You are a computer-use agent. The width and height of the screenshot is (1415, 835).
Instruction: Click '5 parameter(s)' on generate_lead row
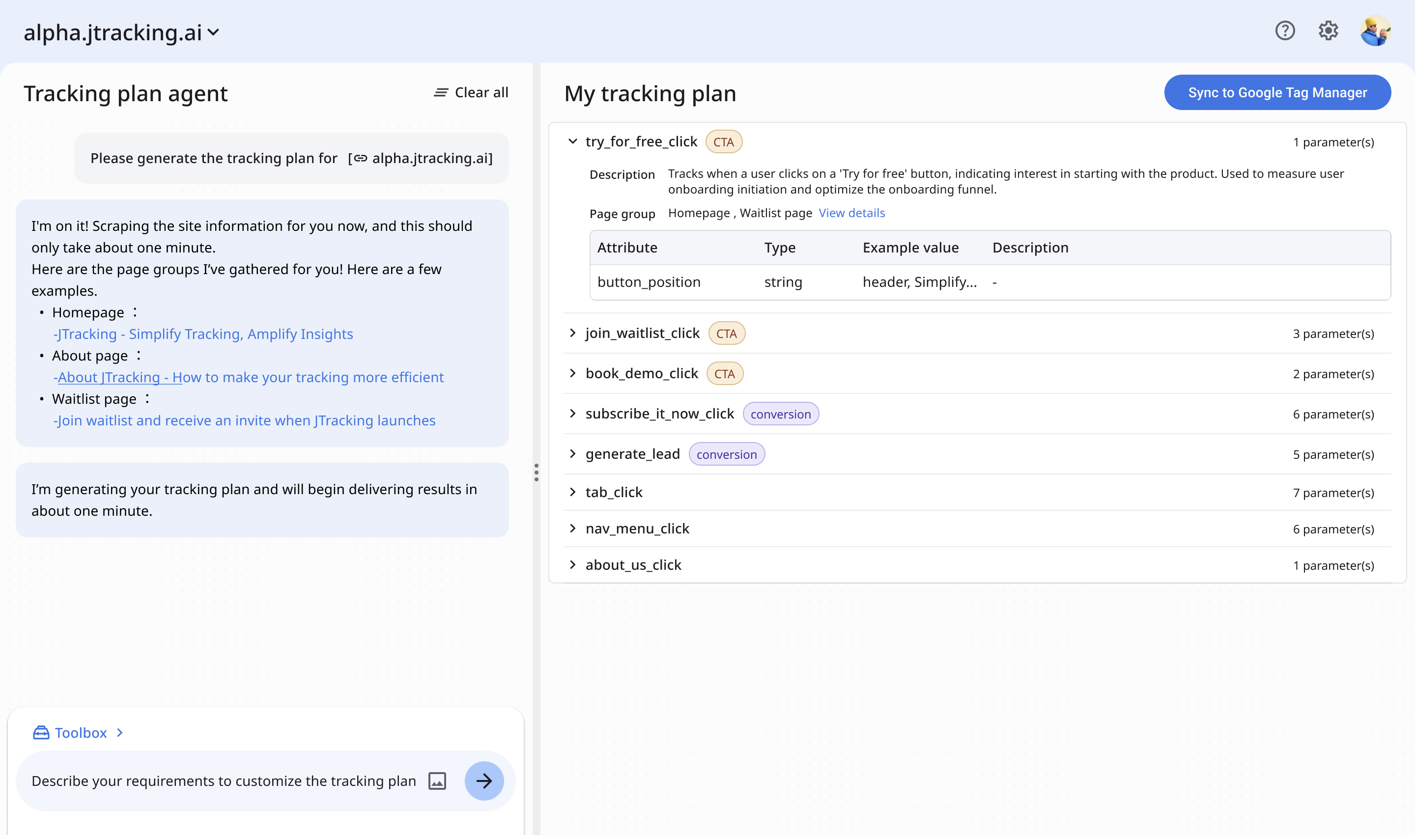[x=1333, y=454]
